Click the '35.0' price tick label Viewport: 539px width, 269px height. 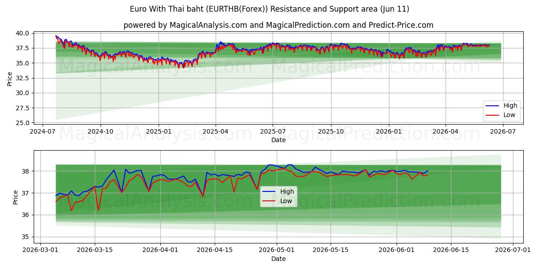coord(23,63)
